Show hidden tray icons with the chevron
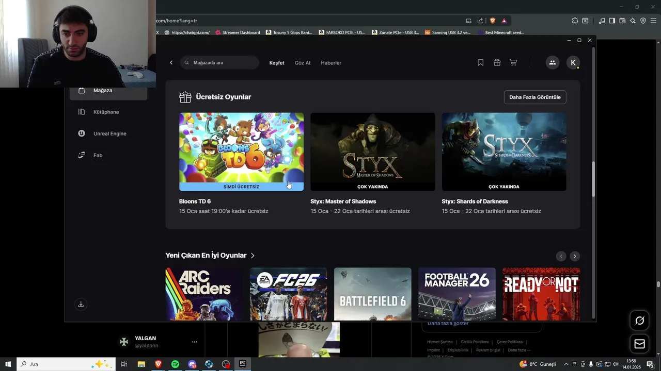Image resolution: width=661 pixels, height=371 pixels. (x=566, y=364)
